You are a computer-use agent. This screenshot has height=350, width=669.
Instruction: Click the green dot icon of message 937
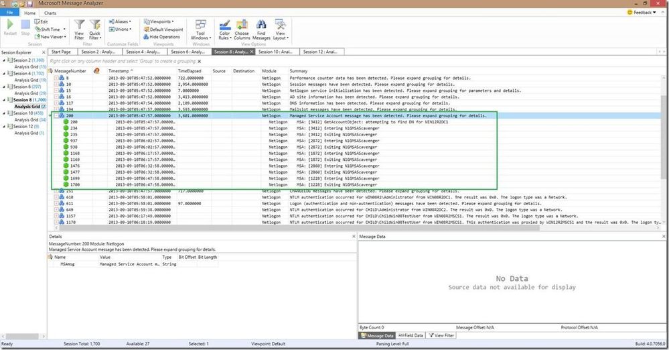click(x=66, y=141)
